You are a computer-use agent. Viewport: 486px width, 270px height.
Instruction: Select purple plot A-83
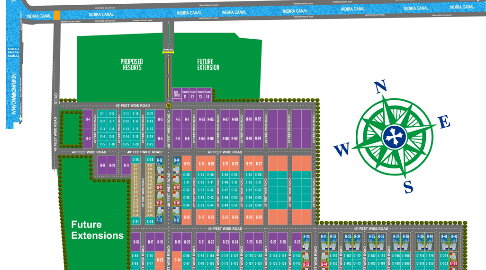pyautogui.click(x=201, y=120)
